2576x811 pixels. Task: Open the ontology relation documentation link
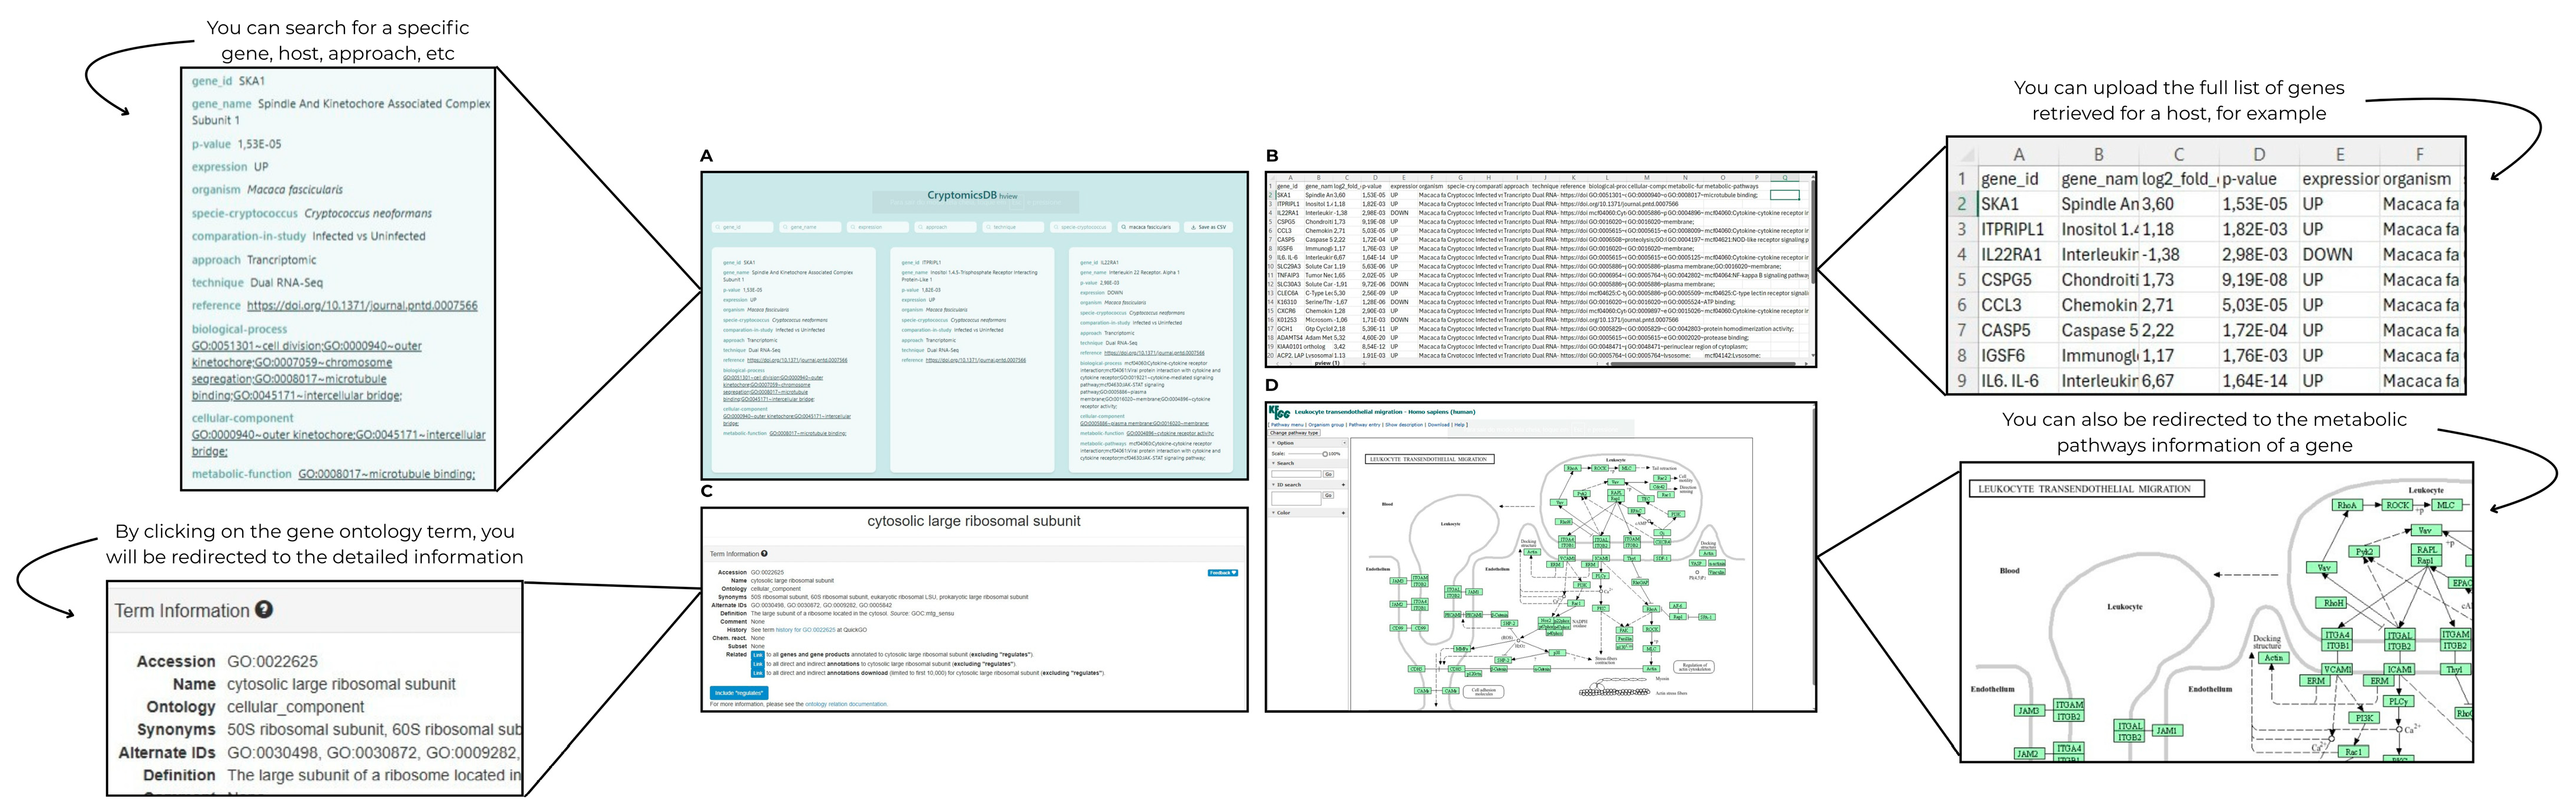(846, 704)
